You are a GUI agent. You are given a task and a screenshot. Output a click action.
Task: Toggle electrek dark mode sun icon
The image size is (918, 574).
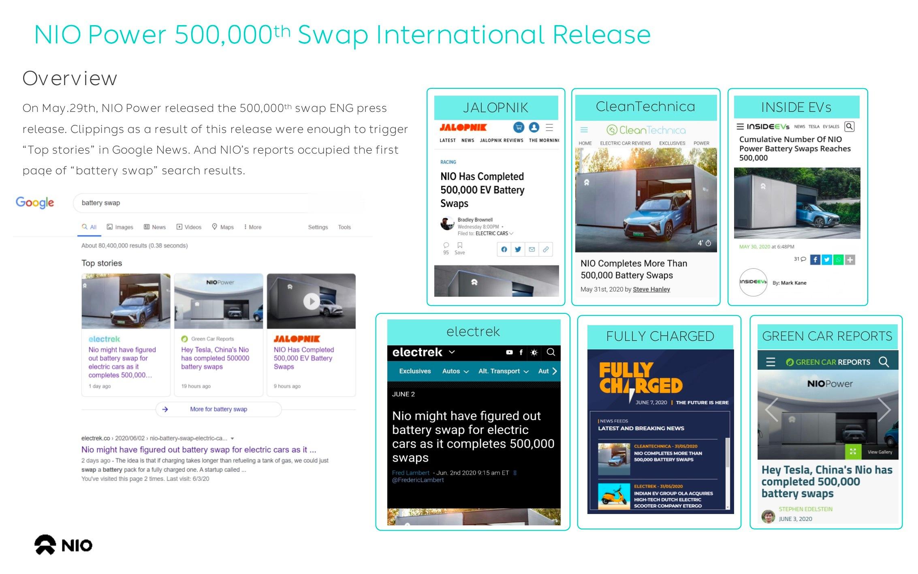534,353
